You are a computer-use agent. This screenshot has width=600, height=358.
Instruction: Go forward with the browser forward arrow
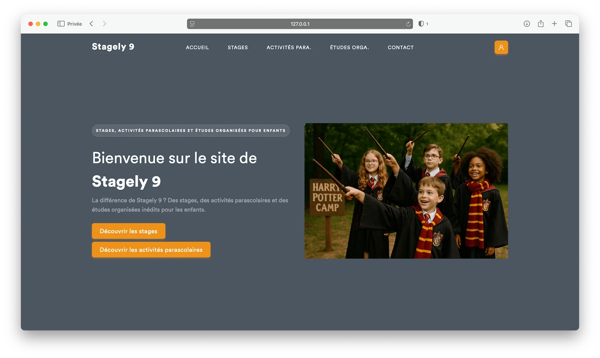(x=104, y=24)
